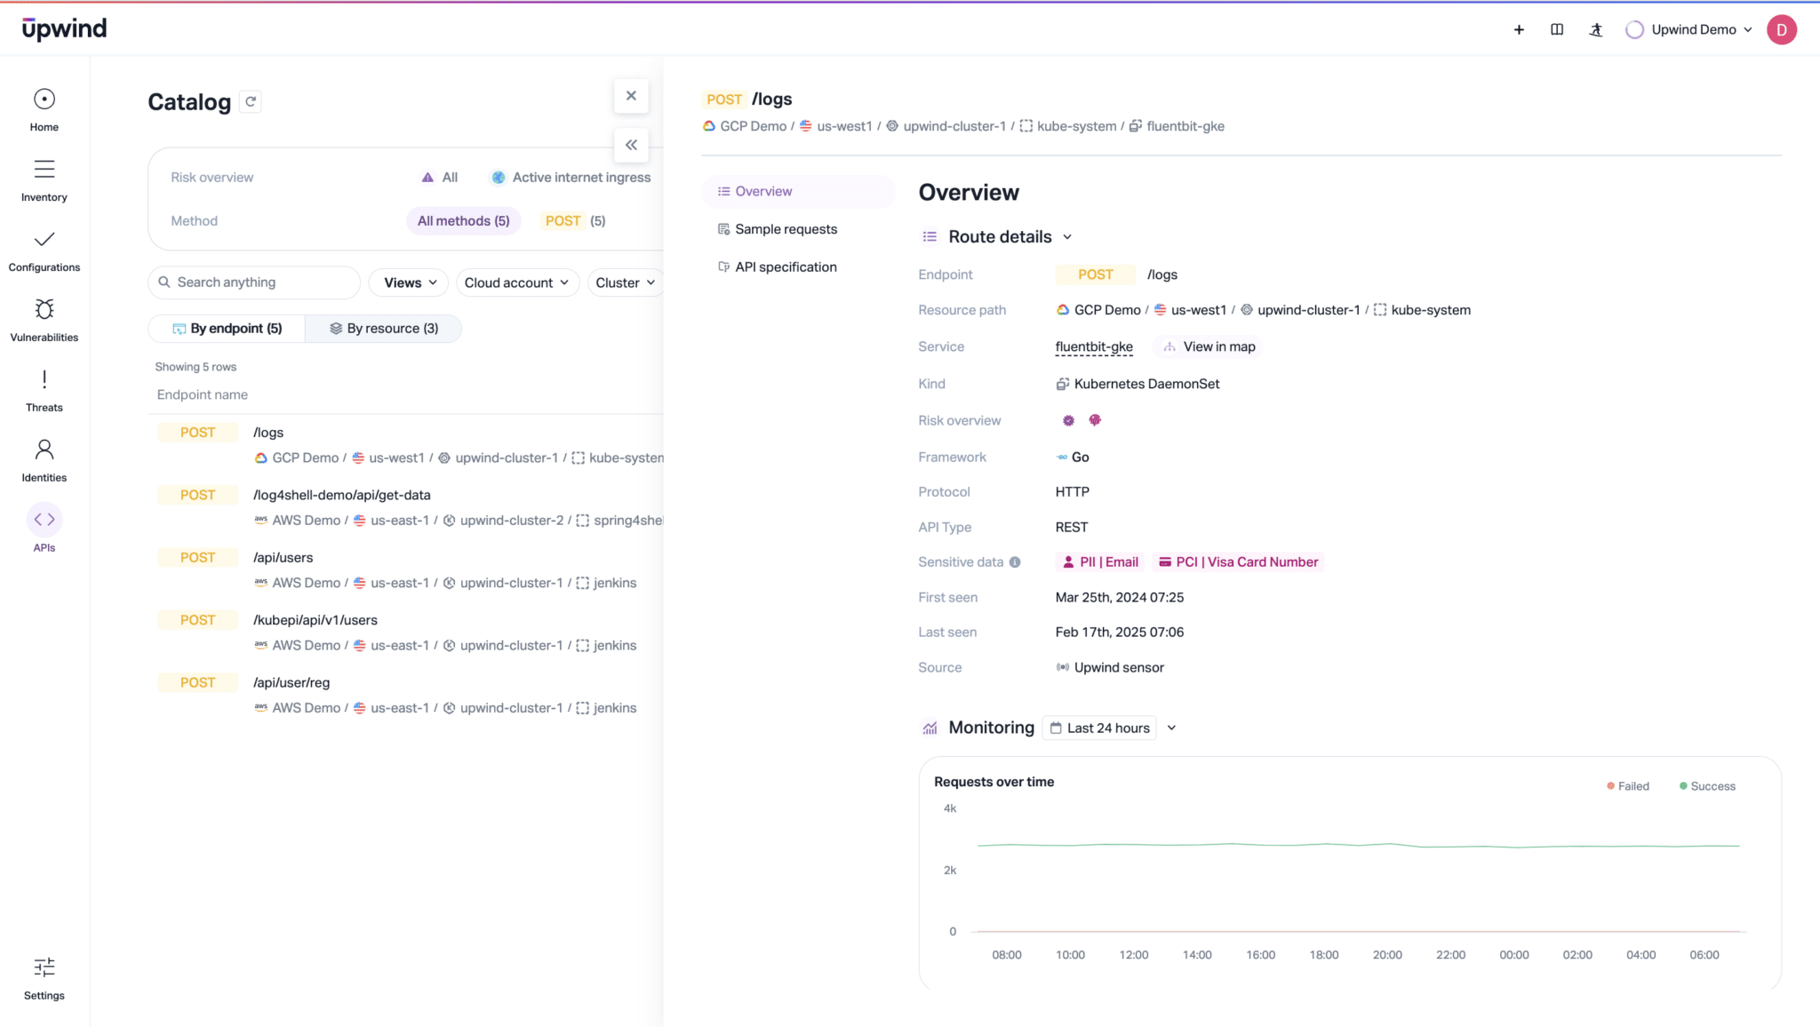Open the Sample requests tab
The height and width of the screenshot is (1027, 1820).
click(x=786, y=229)
